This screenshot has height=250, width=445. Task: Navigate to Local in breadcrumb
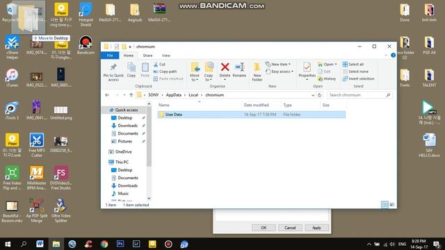193,95
